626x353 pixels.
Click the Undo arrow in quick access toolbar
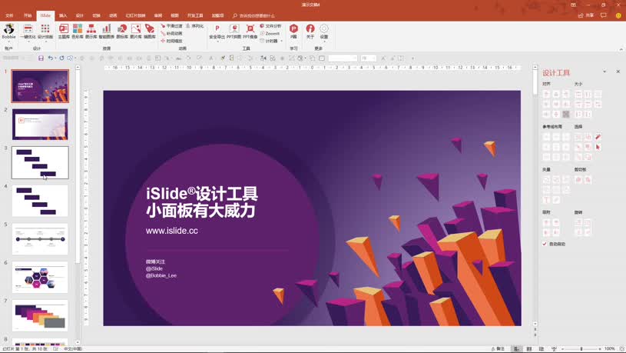click(50, 58)
